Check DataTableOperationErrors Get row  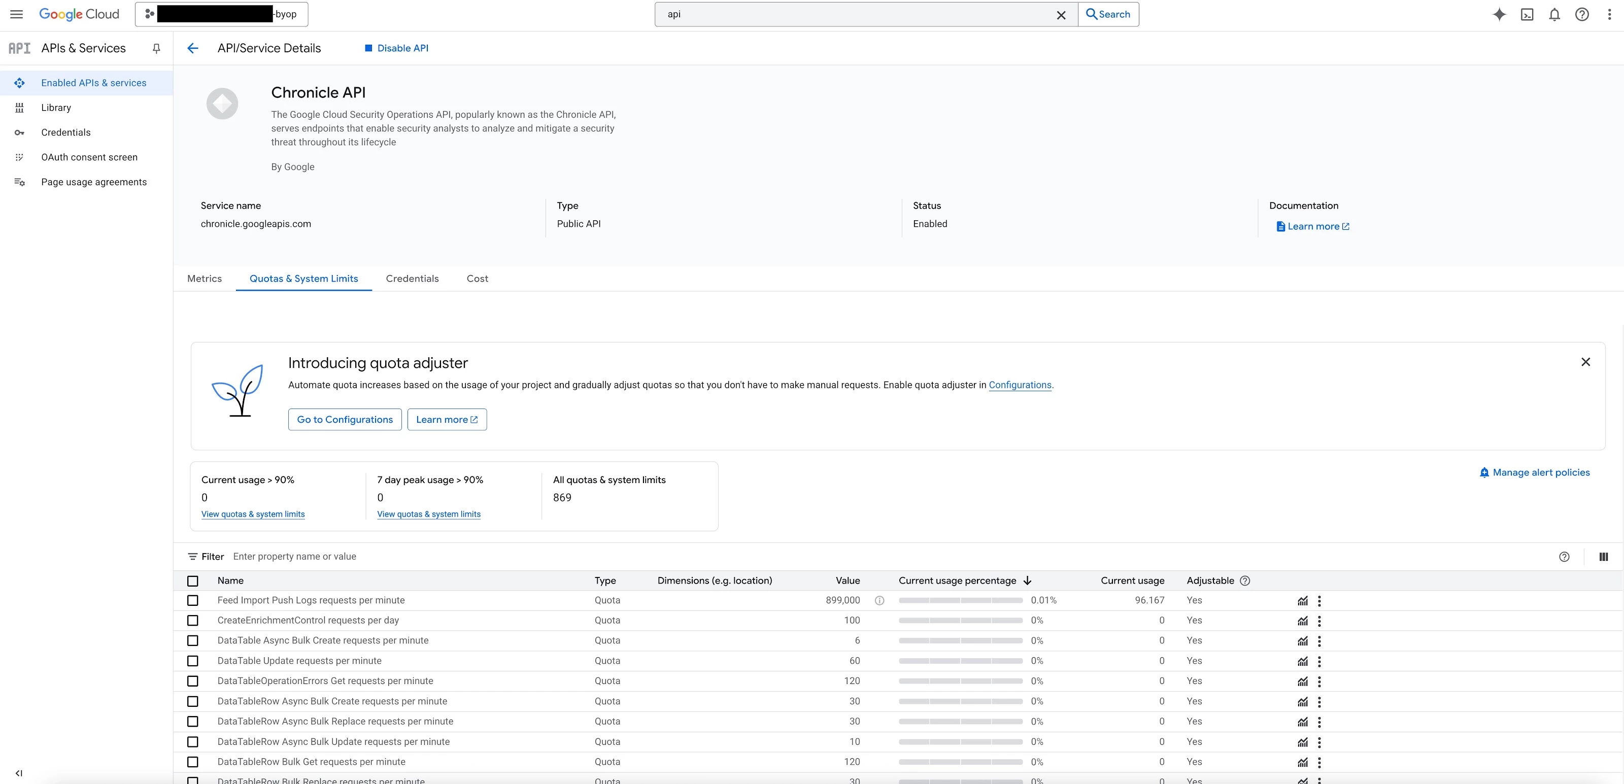pos(193,681)
